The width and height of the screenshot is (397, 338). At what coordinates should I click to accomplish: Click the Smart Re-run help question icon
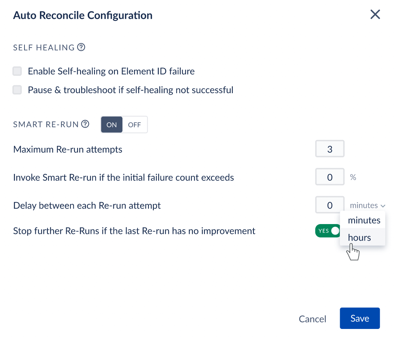point(86,124)
